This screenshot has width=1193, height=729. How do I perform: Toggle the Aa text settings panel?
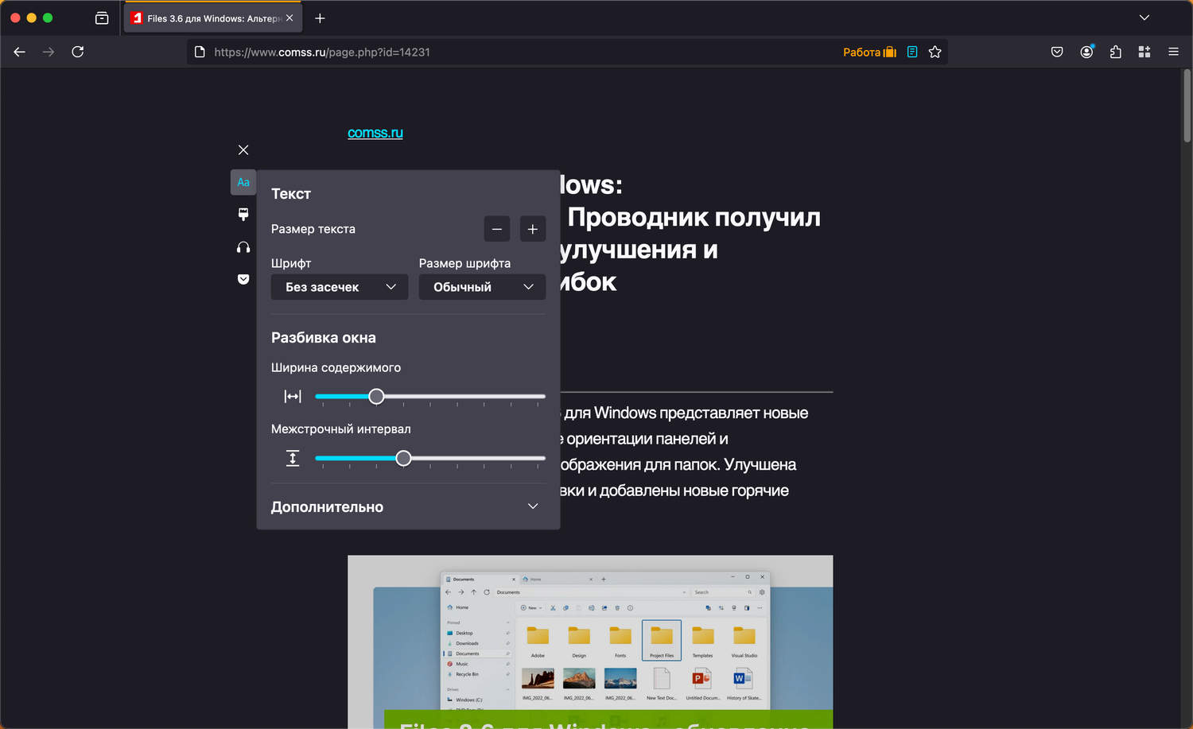[x=243, y=182]
